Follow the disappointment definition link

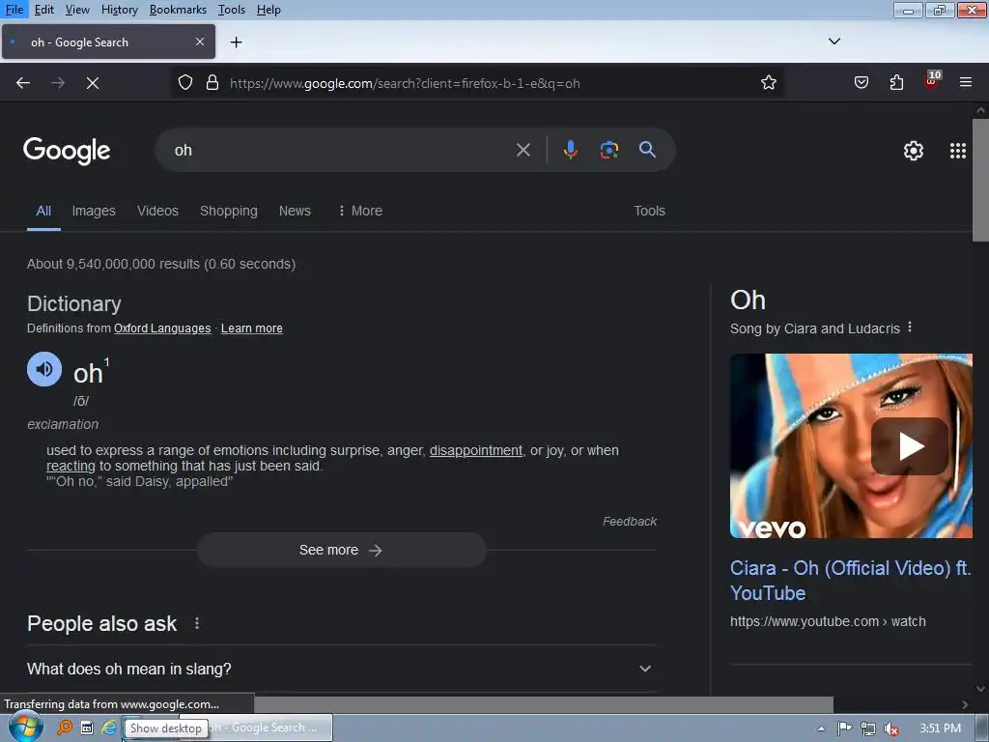(475, 450)
